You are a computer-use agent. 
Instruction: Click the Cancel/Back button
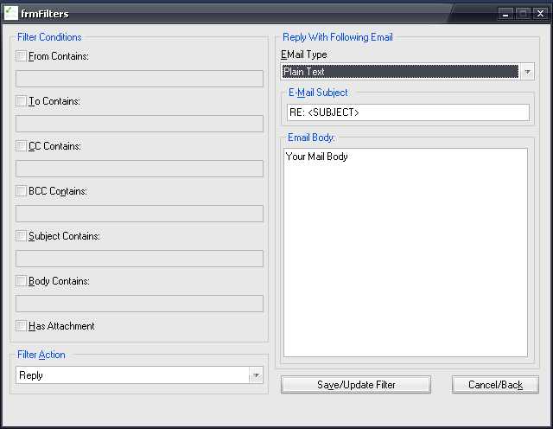pos(495,385)
